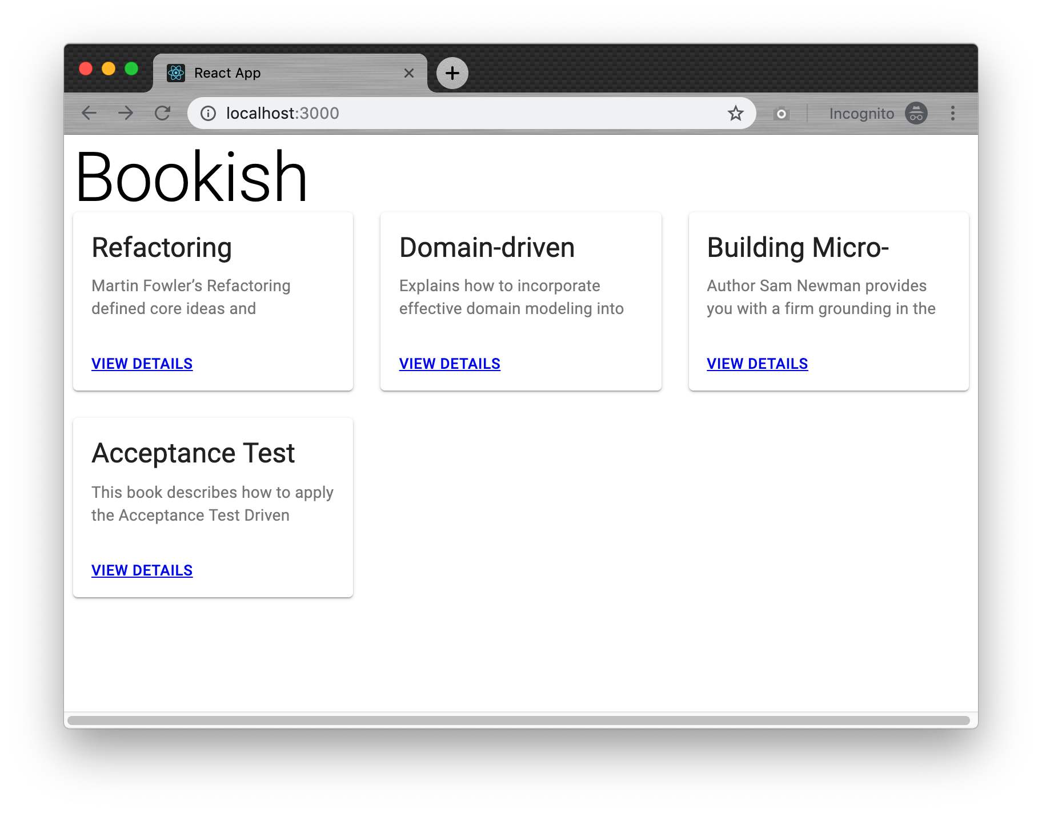
Task: Click the camera capture icon in the toolbar
Action: [781, 113]
